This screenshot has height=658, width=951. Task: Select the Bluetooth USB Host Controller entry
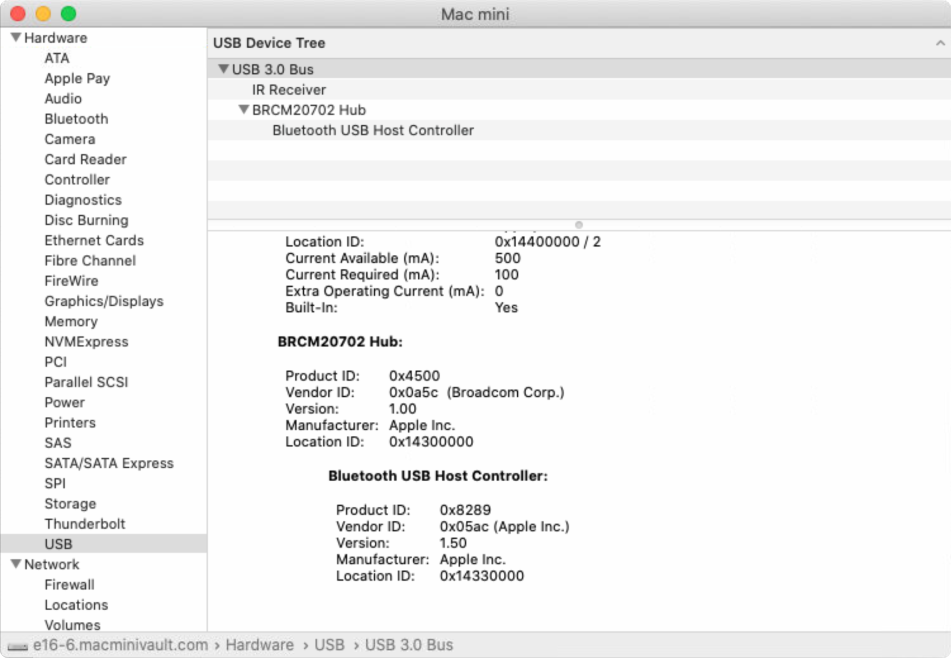click(372, 130)
